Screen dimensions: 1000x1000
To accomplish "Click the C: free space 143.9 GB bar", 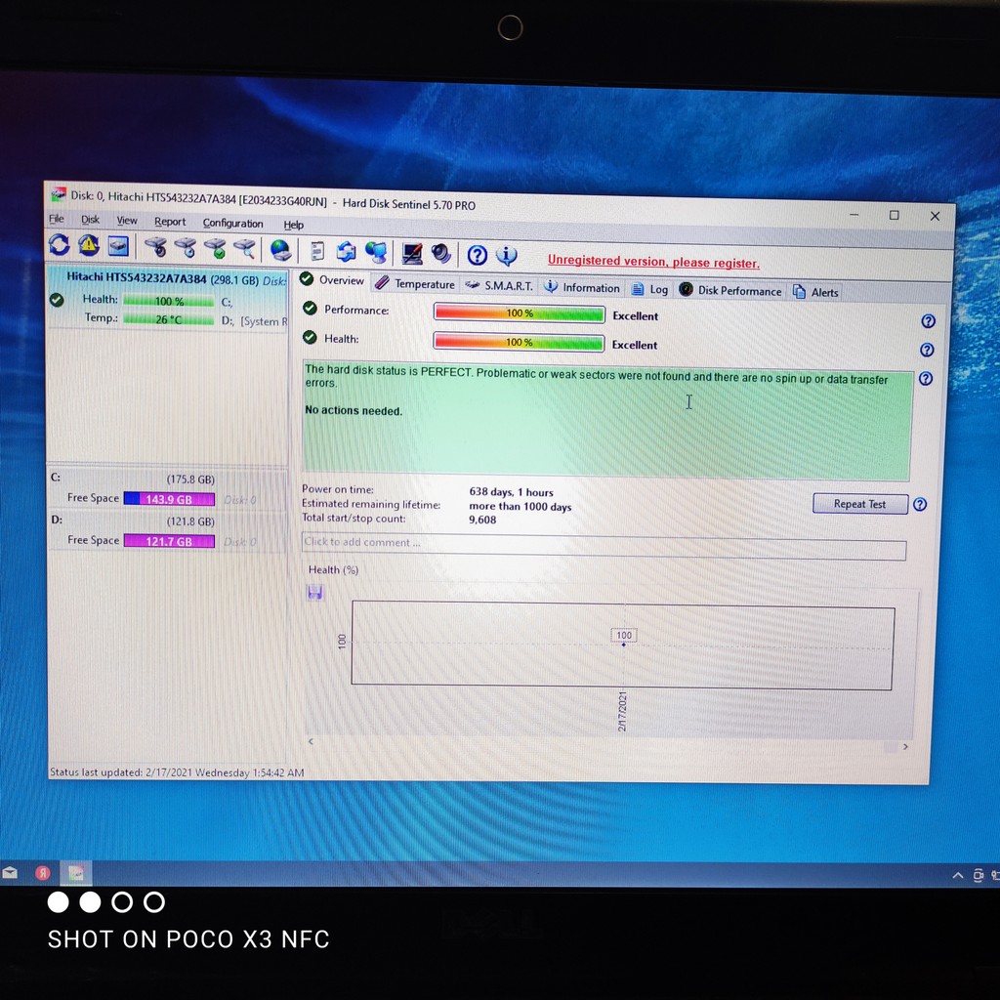I will tap(169, 499).
